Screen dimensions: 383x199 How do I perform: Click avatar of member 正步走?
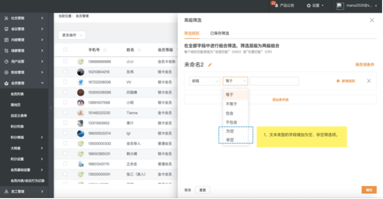point(81,164)
